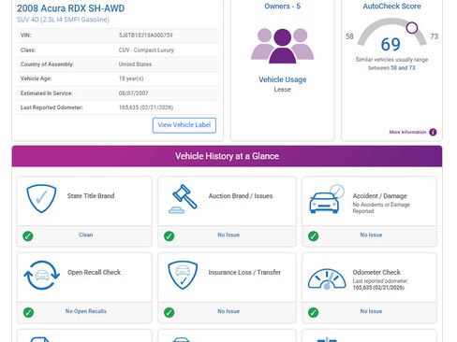
Task: Click the Auction Brand gavel icon
Action: pyautogui.click(x=183, y=199)
